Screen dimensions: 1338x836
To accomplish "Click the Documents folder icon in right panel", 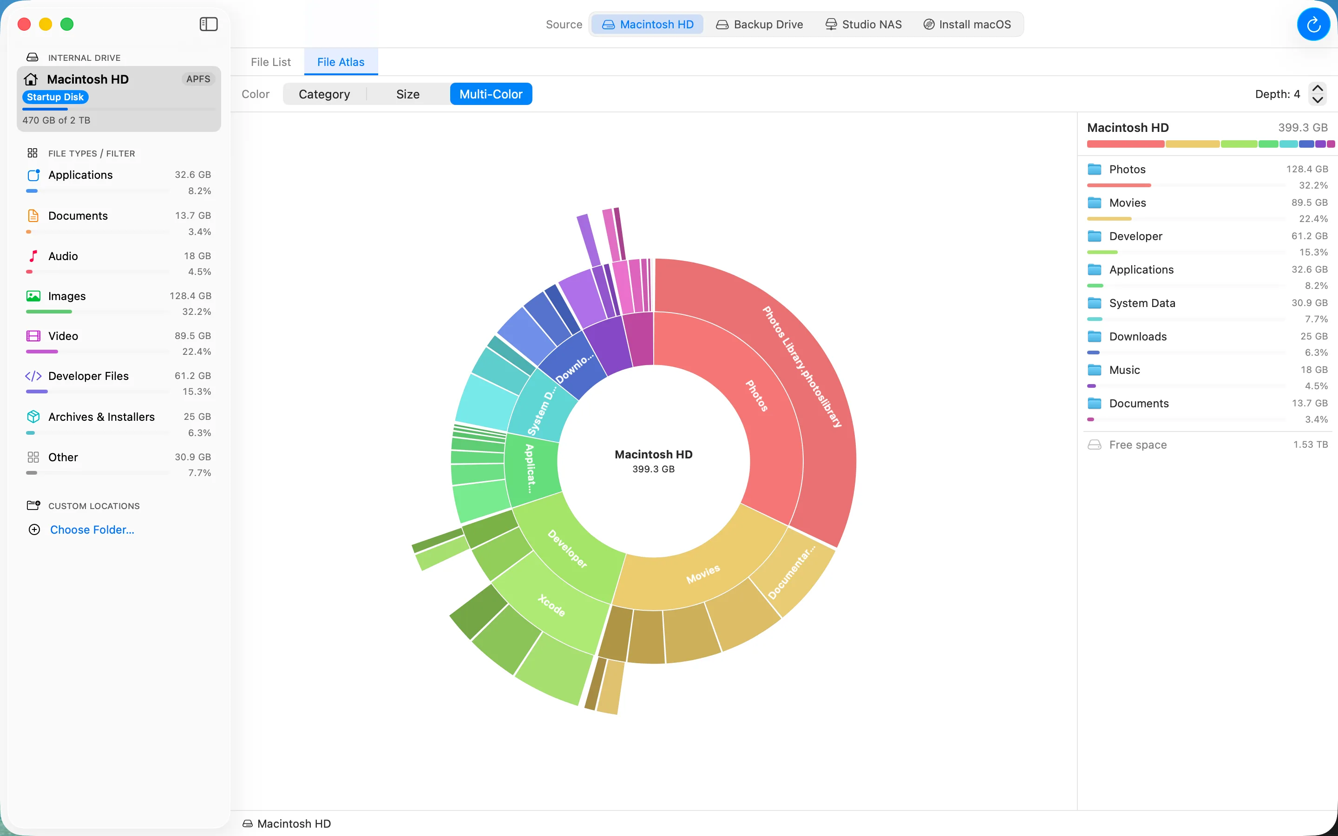I will pos(1094,404).
